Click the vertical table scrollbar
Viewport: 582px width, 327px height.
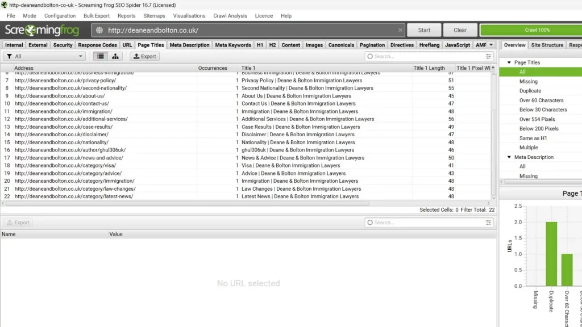coord(493,152)
